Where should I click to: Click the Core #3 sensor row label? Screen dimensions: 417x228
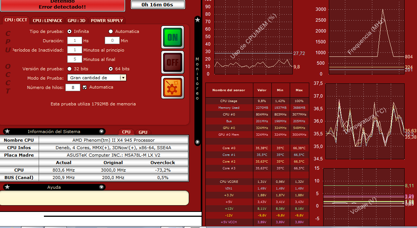(229, 169)
